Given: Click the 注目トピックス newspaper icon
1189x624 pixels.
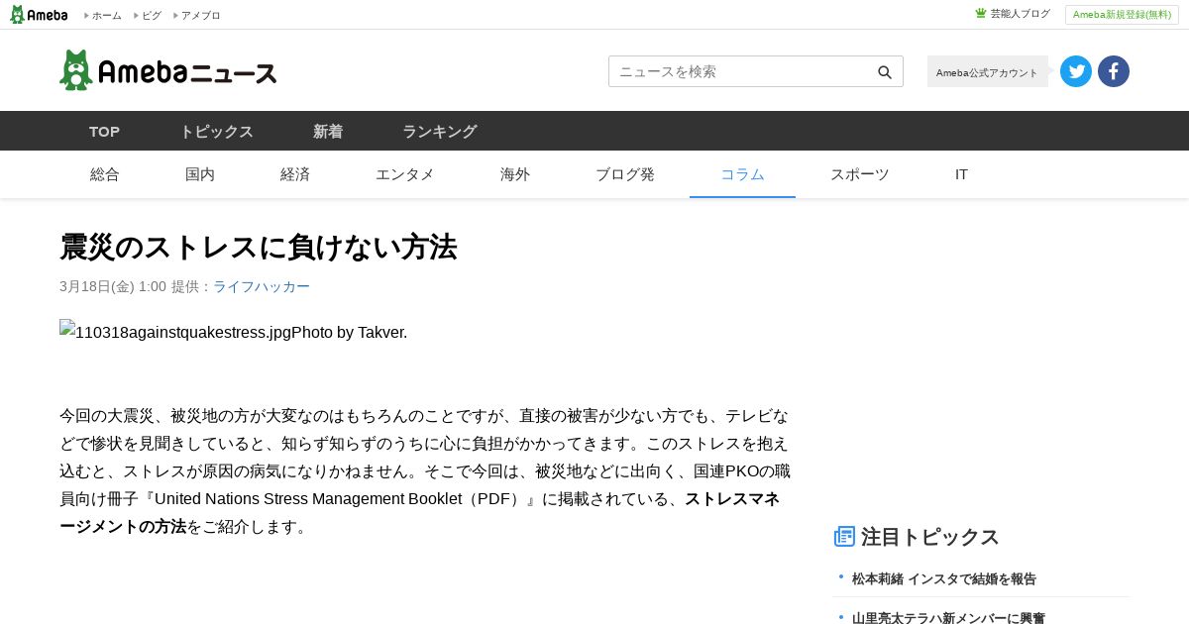Looking at the screenshot, I should 844,537.
